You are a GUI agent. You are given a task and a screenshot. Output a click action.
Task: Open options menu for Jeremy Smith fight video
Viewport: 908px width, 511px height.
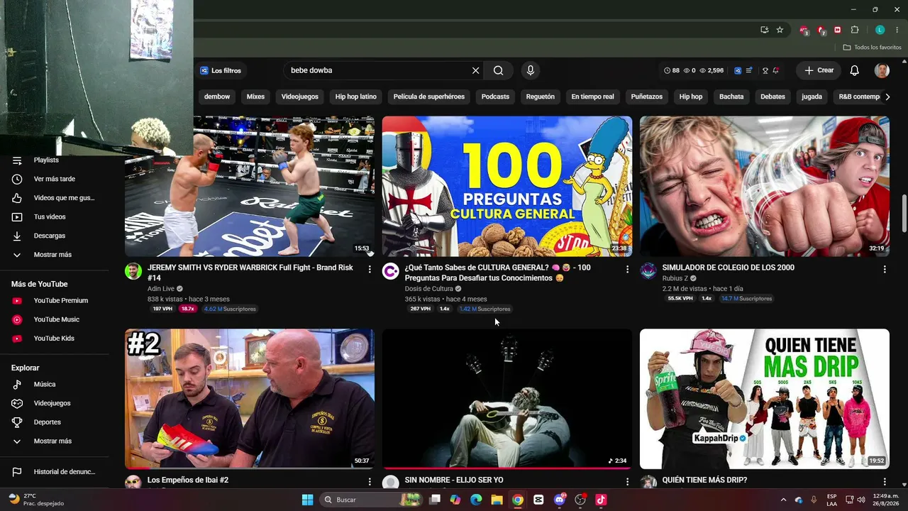point(370,269)
